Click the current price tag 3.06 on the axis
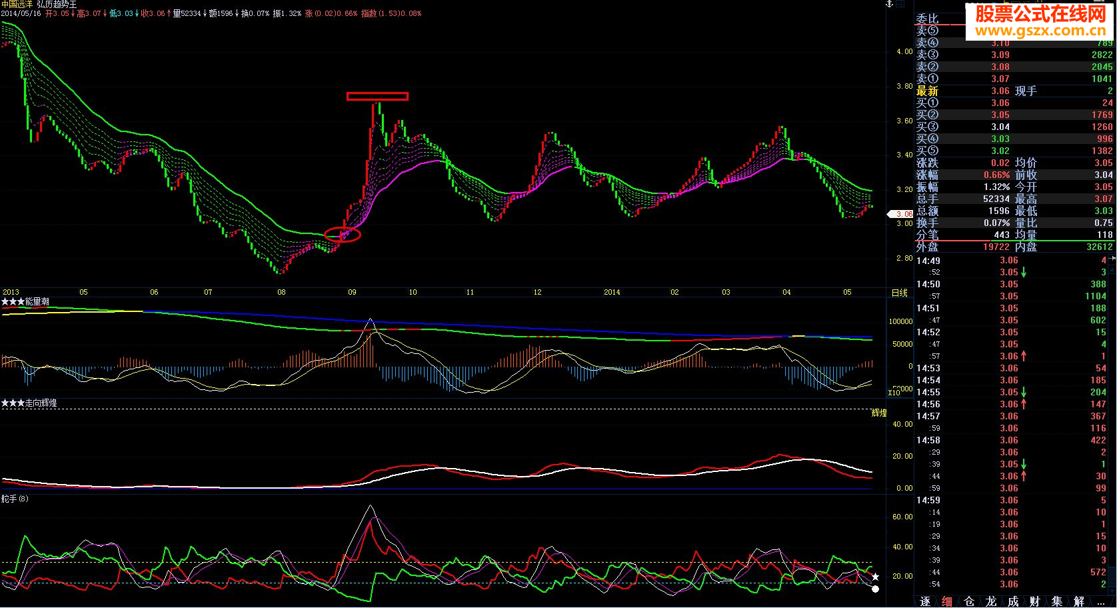This screenshot has height=608, width=1117. tap(901, 214)
